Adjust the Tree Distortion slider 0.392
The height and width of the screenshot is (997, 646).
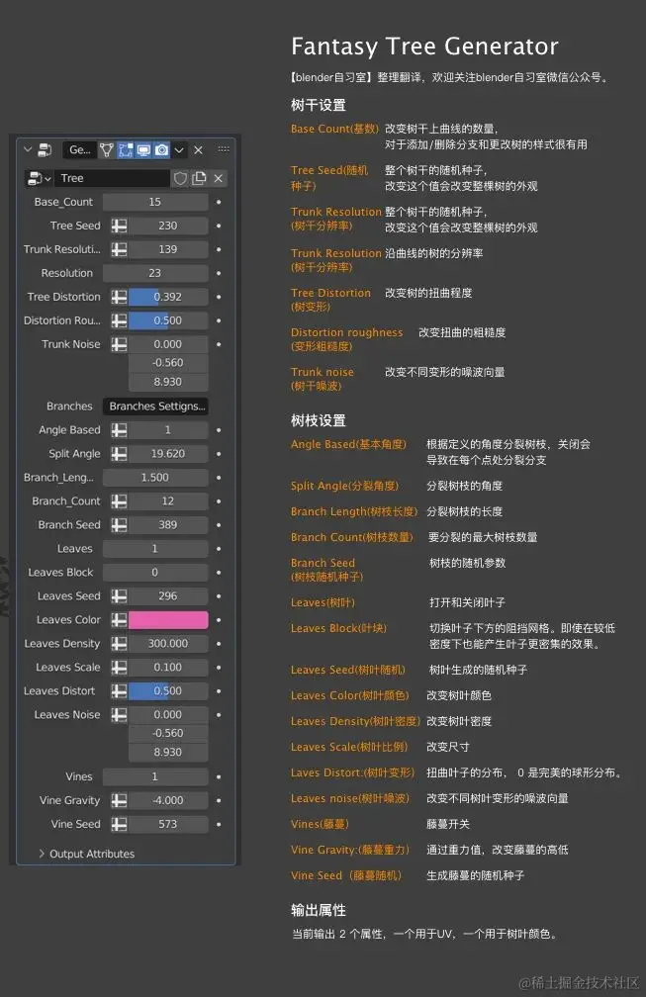(x=168, y=297)
